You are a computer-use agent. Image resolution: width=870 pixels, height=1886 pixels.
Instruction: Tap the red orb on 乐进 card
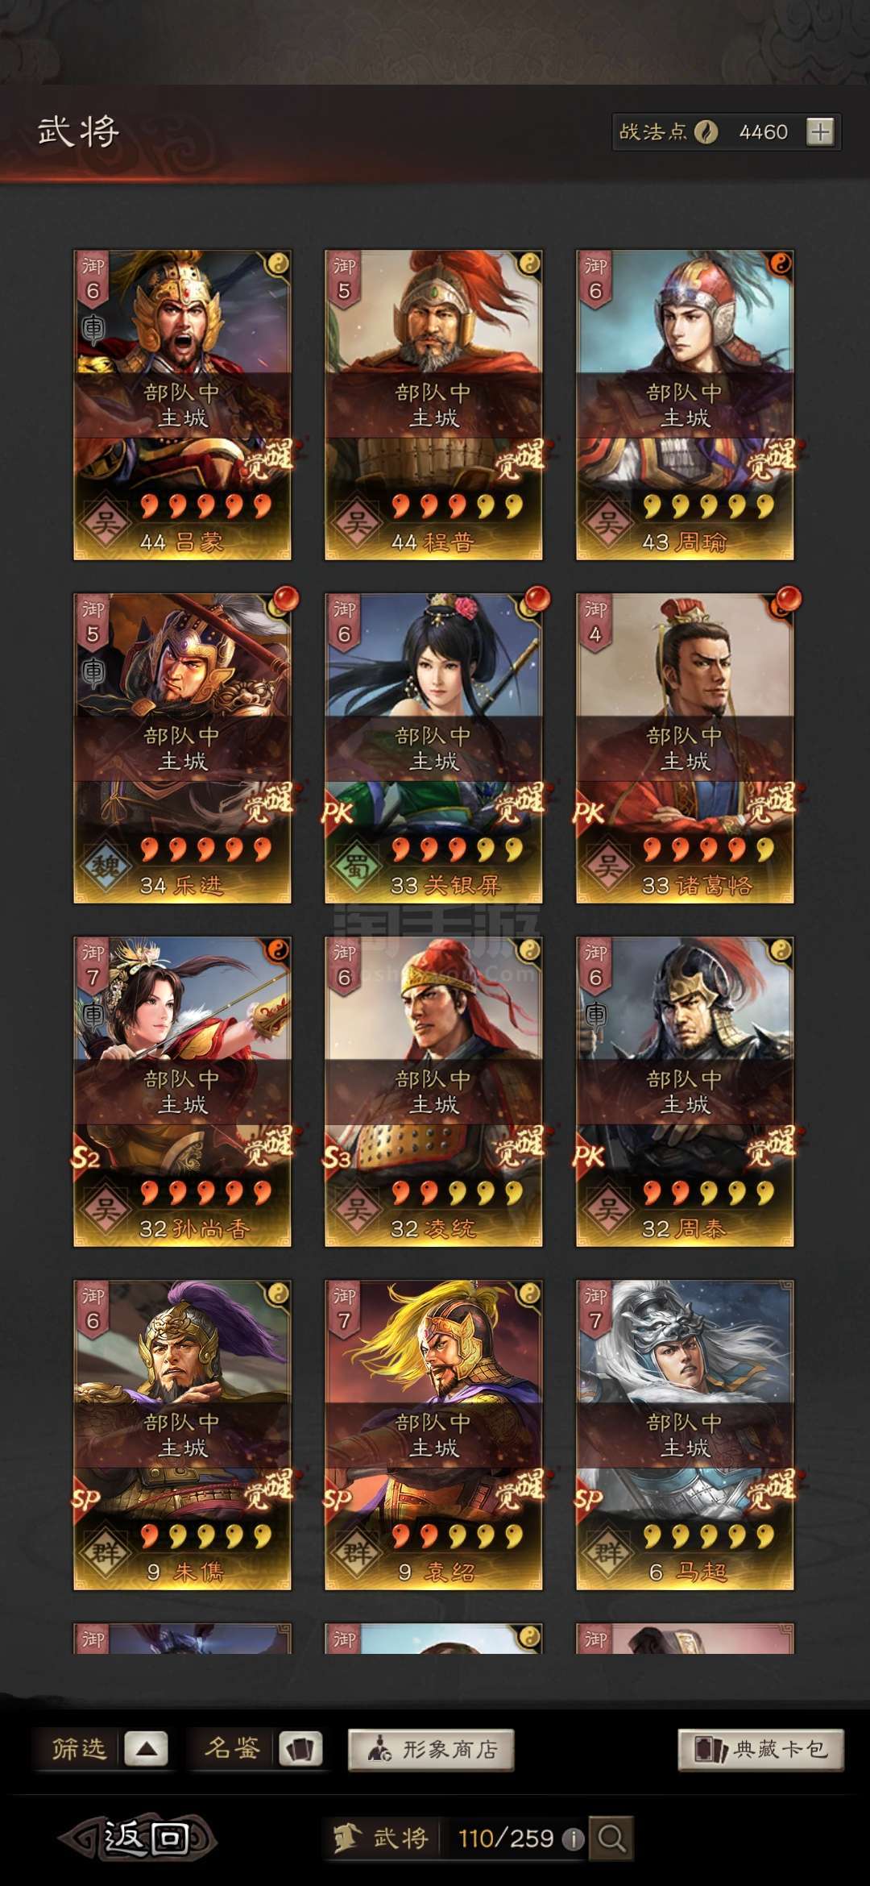point(284,600)
